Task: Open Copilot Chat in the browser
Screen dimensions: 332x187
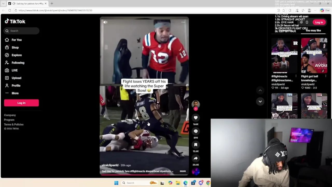Action: (325, 10)
